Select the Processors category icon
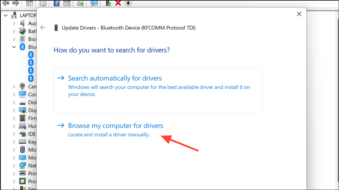 coord(22,181)
